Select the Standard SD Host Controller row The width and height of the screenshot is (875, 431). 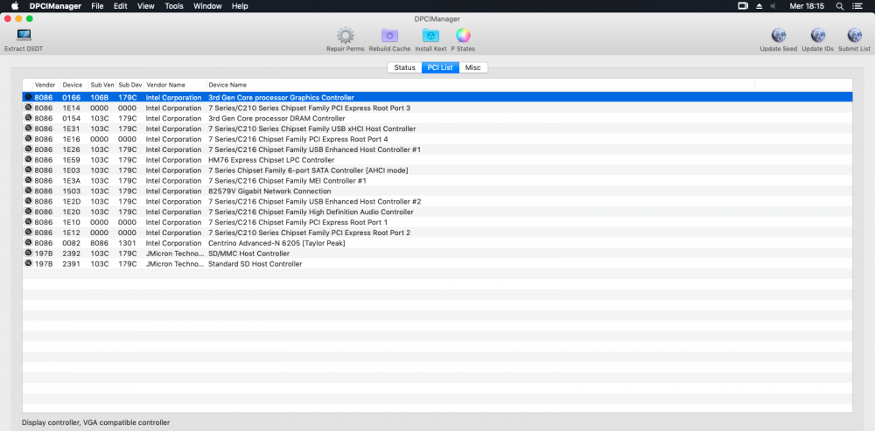(x=437, y=264)
